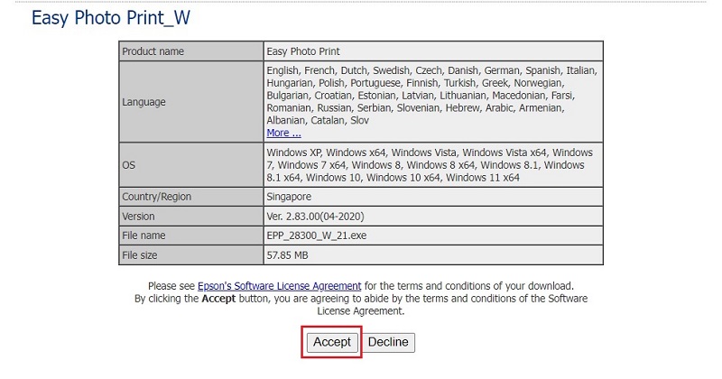Click the File size label cell
This screenshot has height=379, width=722.
click(x=191, y=254)
